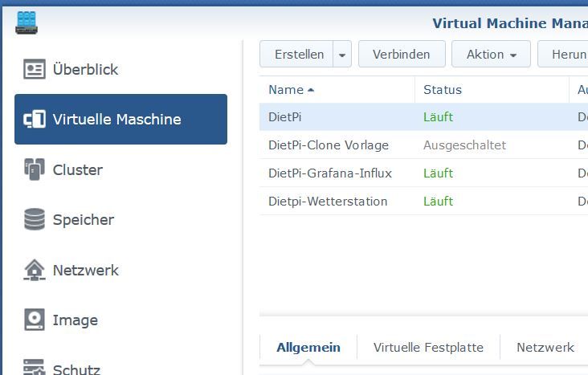Choose the Dietpi-Wetterstation row
588x375 pixels.
pos(328,201)
